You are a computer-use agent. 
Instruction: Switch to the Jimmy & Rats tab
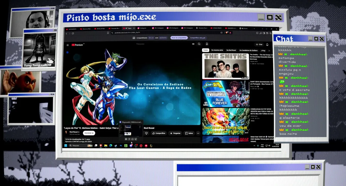[x=99, y=29]
